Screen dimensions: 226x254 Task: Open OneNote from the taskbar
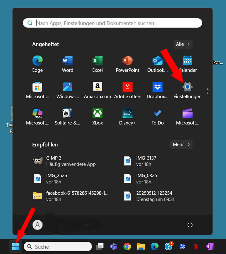click(x=210, y=246)
